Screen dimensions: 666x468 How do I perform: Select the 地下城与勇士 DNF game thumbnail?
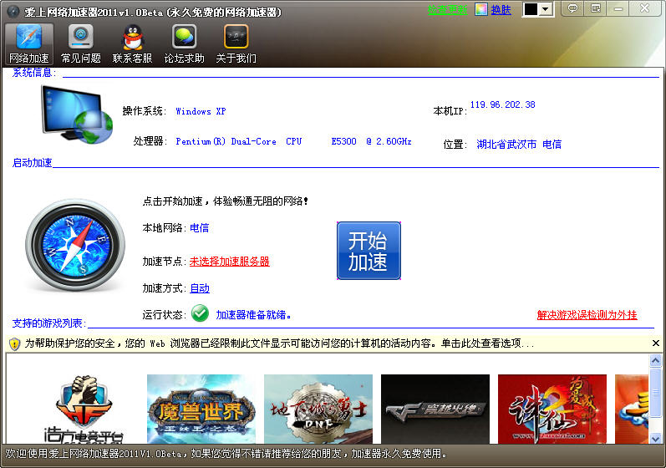318,408
